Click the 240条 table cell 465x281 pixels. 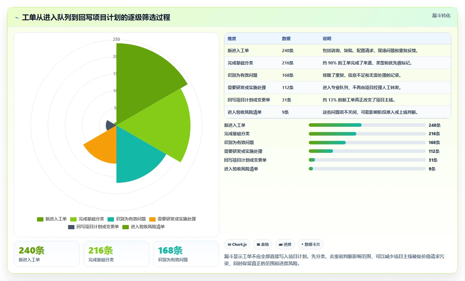(x=288, y=51)
